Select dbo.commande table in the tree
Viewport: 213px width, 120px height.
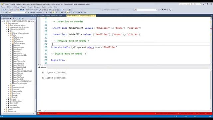tap(19, 47)
